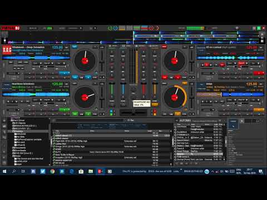Click the SYNC button beside the green play button

coord(95,114)
